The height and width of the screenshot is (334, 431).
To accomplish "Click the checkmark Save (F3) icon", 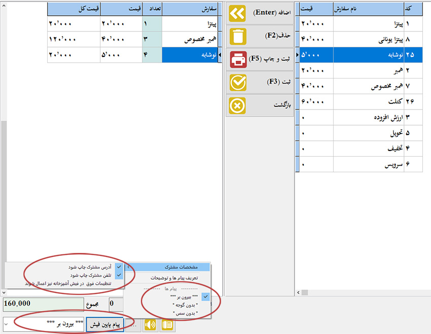I will tap(237, 83).
